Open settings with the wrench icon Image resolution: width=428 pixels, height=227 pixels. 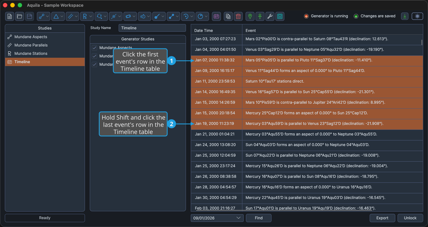[270, 16]
